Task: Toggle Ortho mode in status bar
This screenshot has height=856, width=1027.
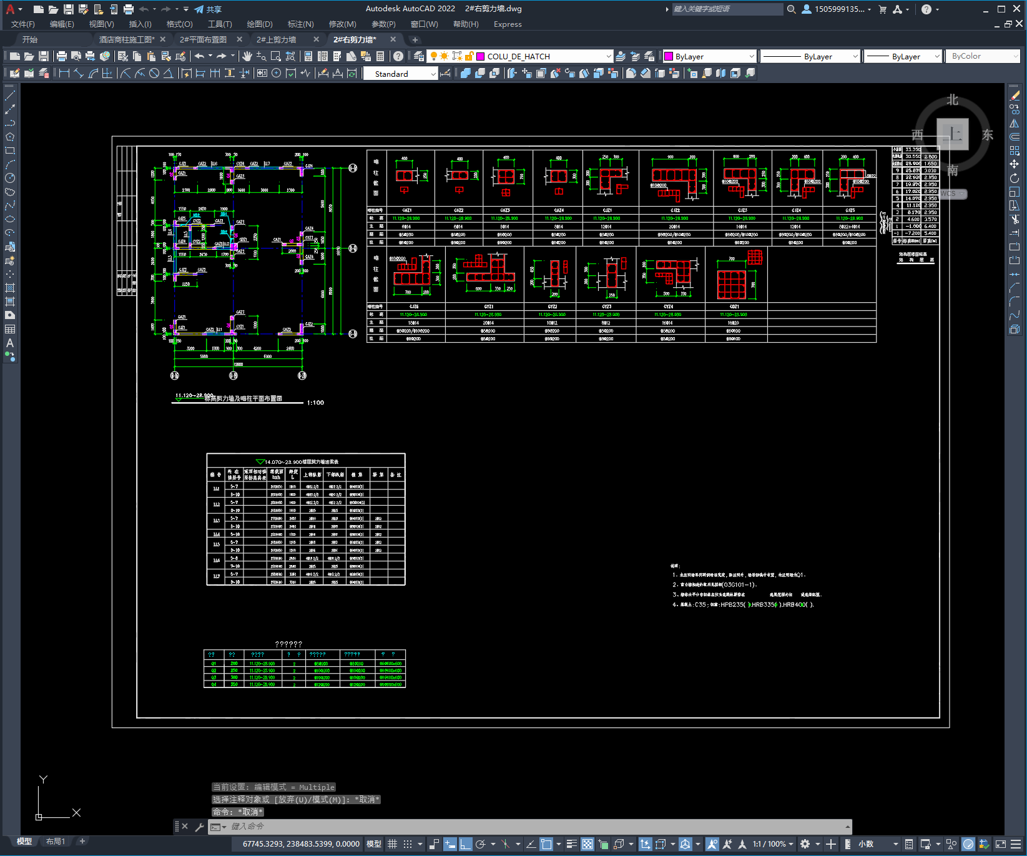Action: coord(466,844)
